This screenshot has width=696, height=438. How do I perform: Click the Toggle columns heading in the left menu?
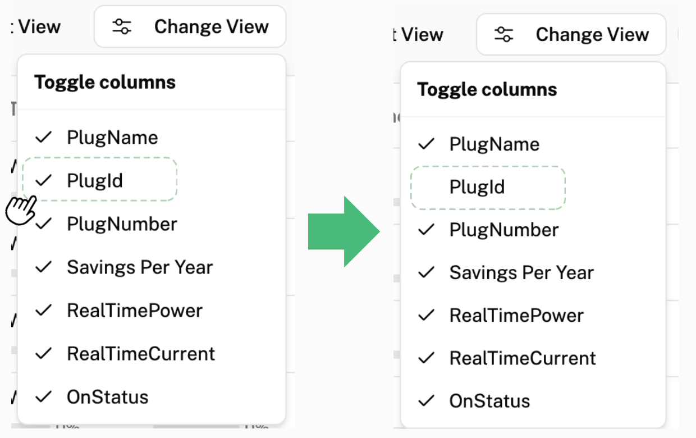point(105,83)
